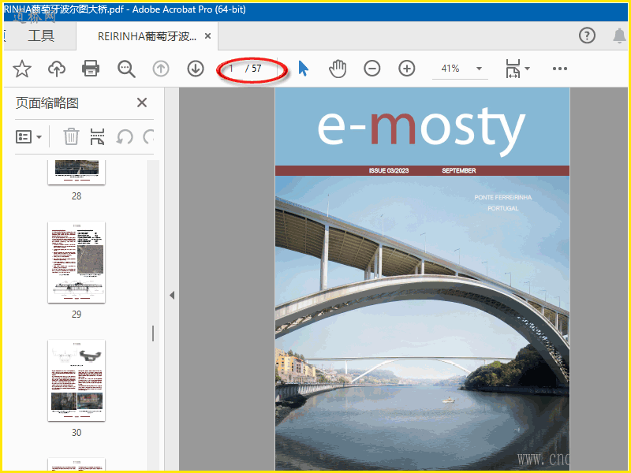Select page 28 thumbnail
The image size is (631, 473).
(x=77, y=172)
